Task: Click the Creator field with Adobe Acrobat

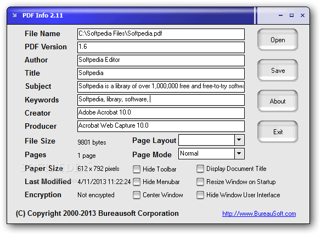Action: (161, 113)
